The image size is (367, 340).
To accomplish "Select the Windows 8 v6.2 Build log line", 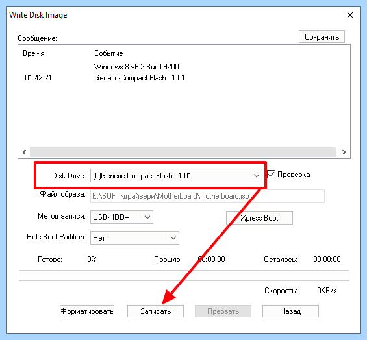I will coord(136,67).
